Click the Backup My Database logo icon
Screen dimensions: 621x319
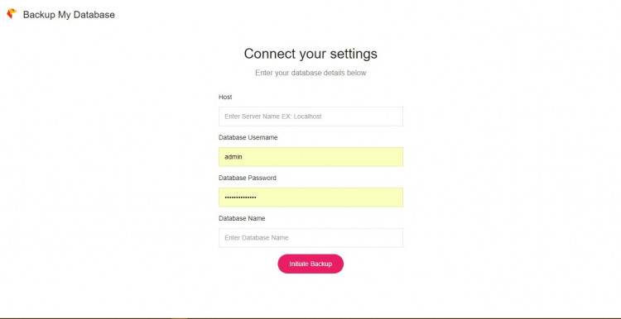tap(12, 14)
